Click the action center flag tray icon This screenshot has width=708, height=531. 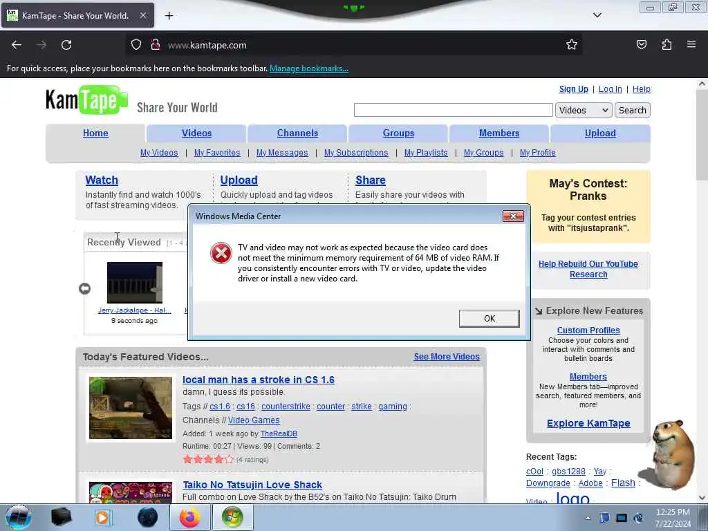pos(604,518)
